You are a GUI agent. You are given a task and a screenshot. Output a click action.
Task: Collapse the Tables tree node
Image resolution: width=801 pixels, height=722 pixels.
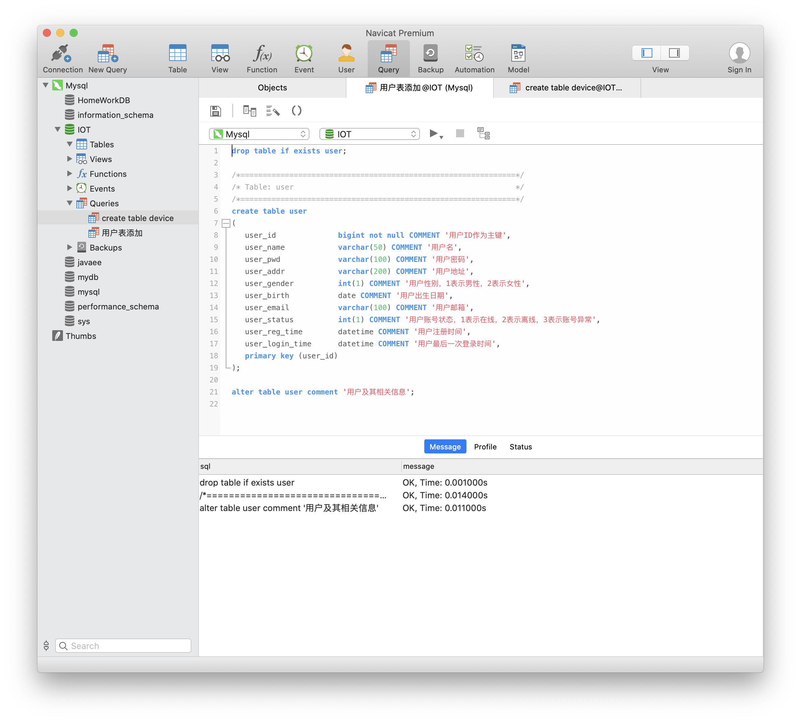[x=69, y=144]
